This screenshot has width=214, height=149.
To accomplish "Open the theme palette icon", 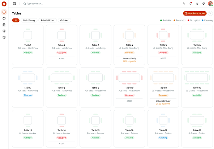I will (204, 4).
